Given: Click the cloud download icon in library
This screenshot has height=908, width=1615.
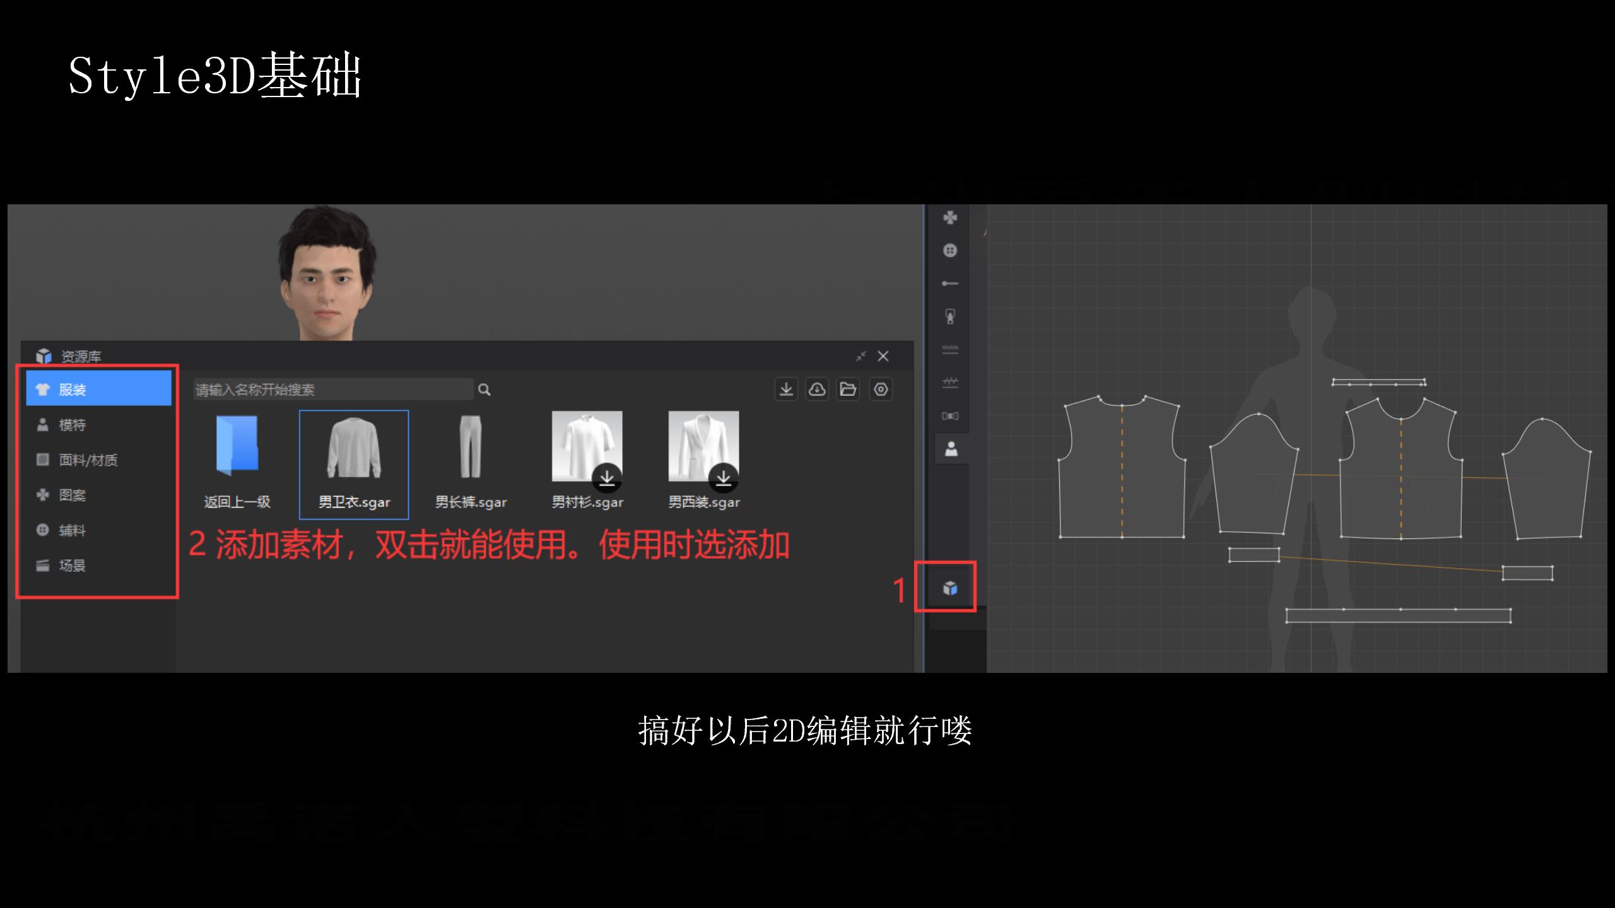Looking at the screenshot, I should coord(818,390).
